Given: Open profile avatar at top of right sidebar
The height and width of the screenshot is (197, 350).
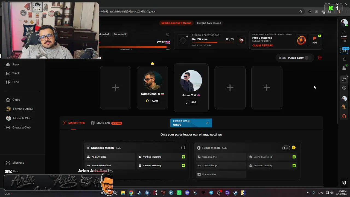Looking at the screenshot, I should (x=344, y=23).
